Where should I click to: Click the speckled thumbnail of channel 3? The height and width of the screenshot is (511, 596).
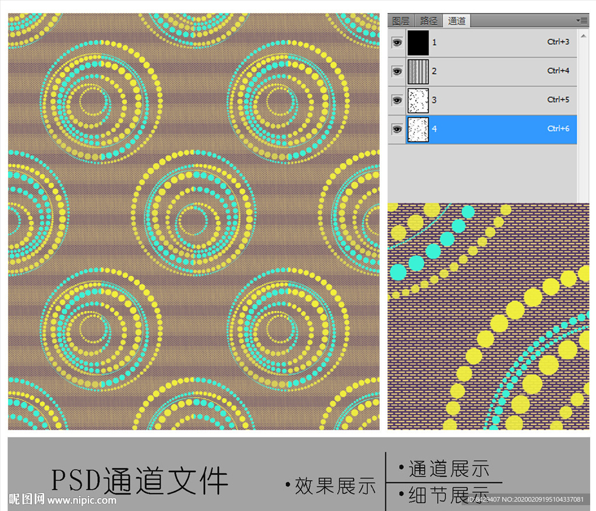[418, 100]
